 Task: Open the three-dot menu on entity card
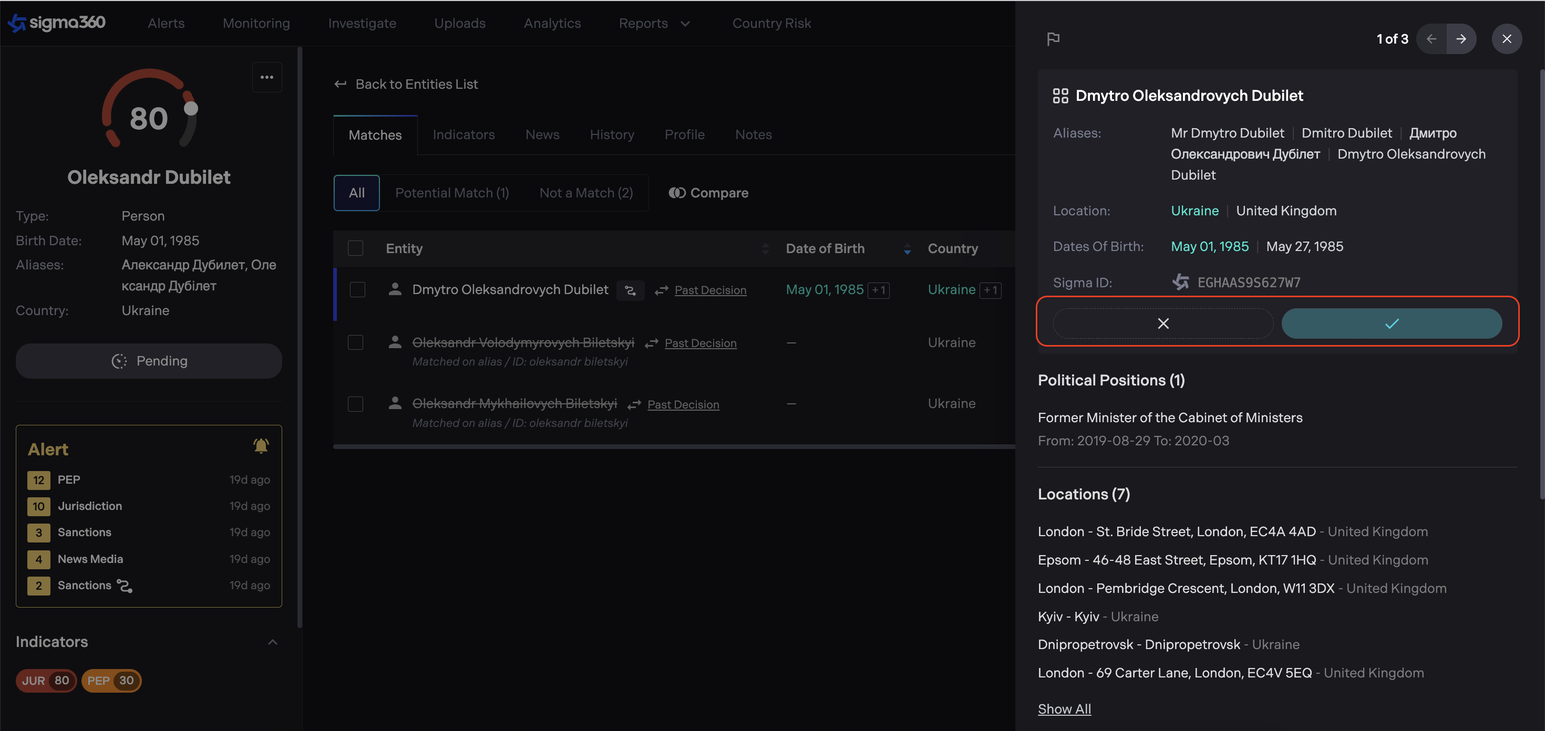[x=267, y=77]
